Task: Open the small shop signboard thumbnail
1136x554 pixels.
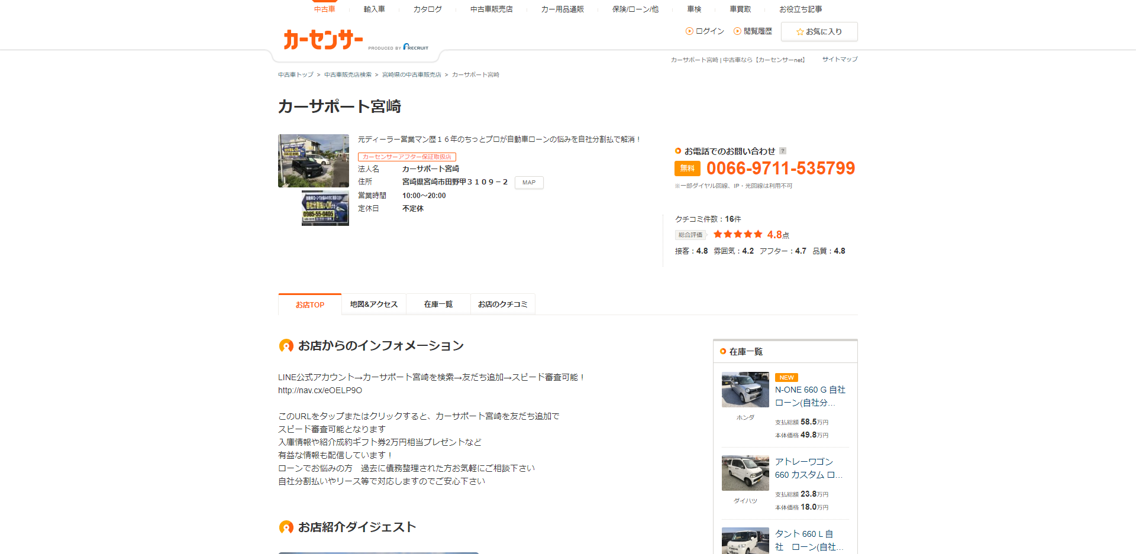Action: click(x=325, y=208)
